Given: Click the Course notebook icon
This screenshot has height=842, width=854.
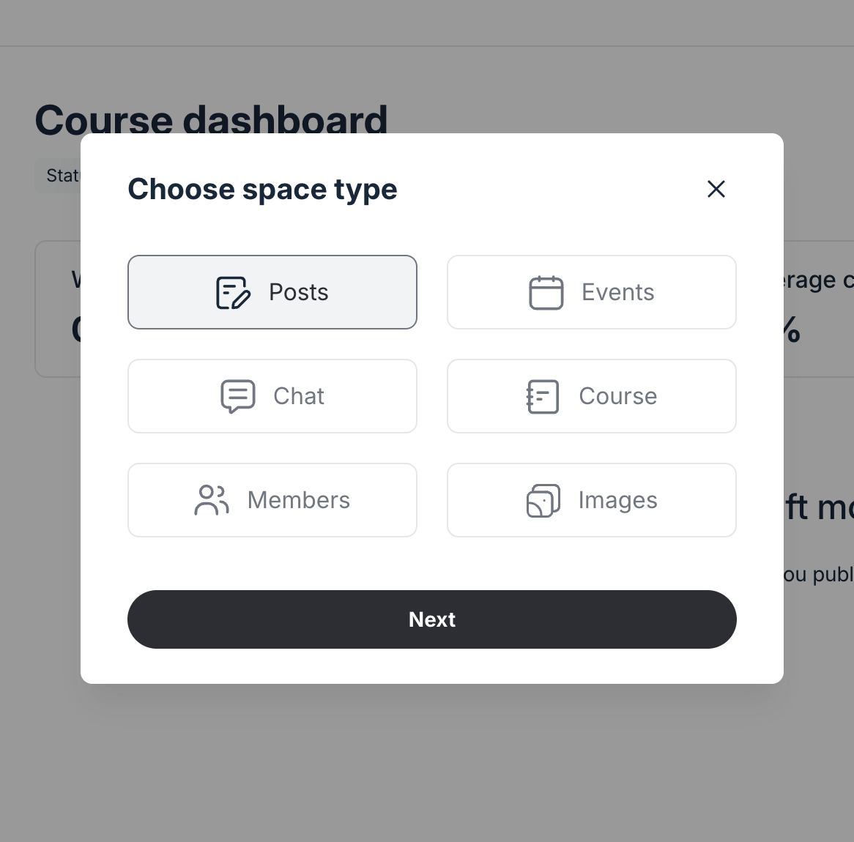Looking at the screenshot, I should (542, 396).
